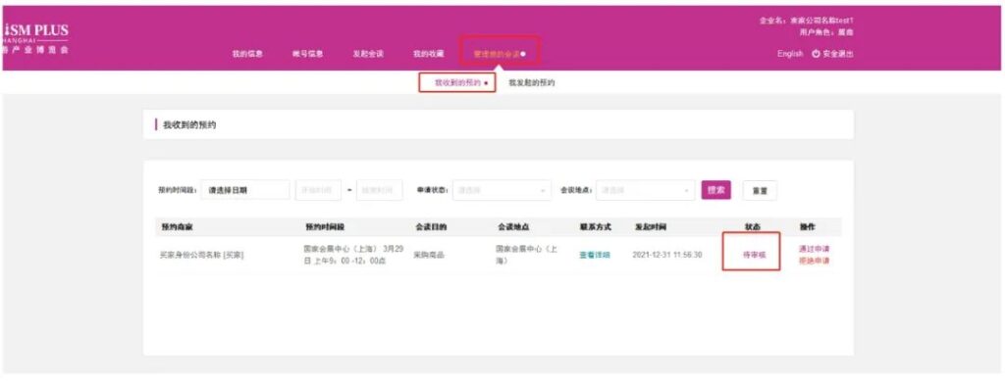Click the power icon beside 安全退出
The image size is (1005, 382).
click(x=816, y=54)
